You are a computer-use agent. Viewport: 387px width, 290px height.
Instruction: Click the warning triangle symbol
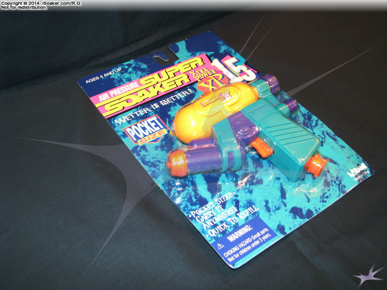pos(220,246)
